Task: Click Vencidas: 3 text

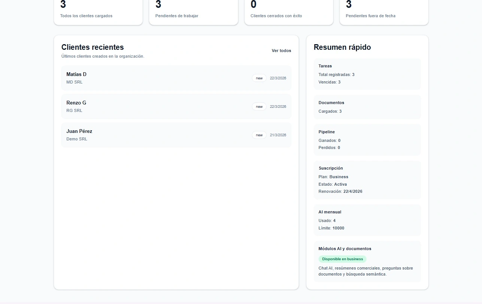Action: coord(330,82)
